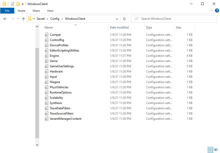Image resolution: width=220 pixels, height=153 pixels.
Task: Expand the chevron after Saved breadcrumb
Action: [x=47, y=19]
